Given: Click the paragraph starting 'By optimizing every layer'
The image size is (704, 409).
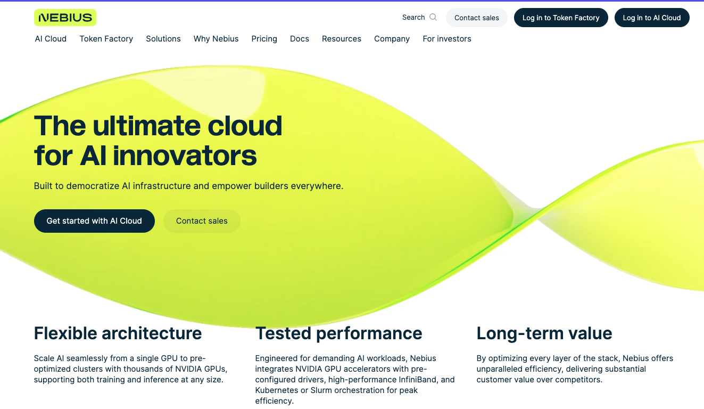Looking at the screenshot, I should click(575, 369).
